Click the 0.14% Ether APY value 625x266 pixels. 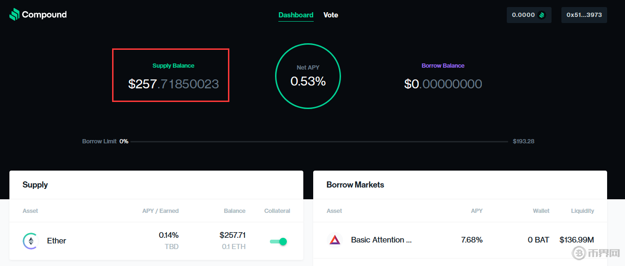tap(169, 235)
